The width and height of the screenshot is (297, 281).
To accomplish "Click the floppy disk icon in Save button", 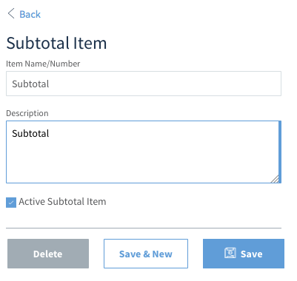I will click(230, 253).
